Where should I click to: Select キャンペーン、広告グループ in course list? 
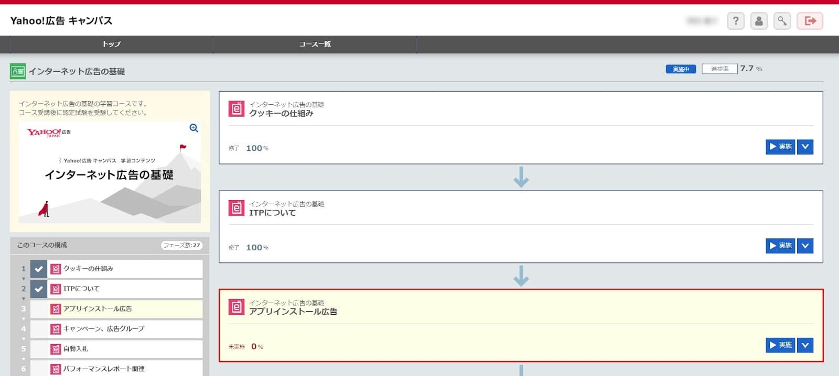tap(104, 329)
